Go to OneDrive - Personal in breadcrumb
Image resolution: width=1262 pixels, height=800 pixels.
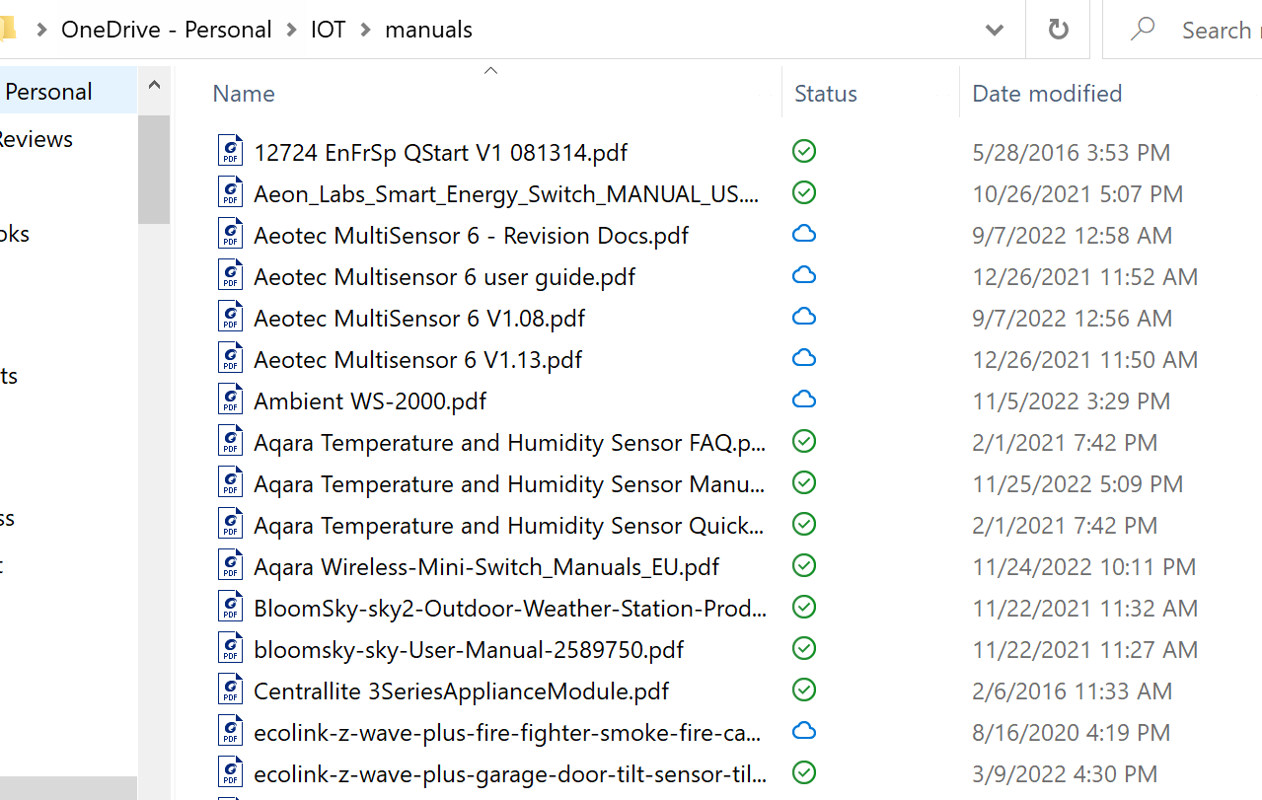(166, 30)
